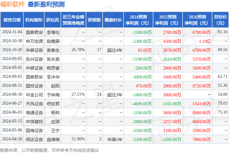Screen dimensions: 229x153
Task: Click target price 62.71
Action: click(223, 76)
